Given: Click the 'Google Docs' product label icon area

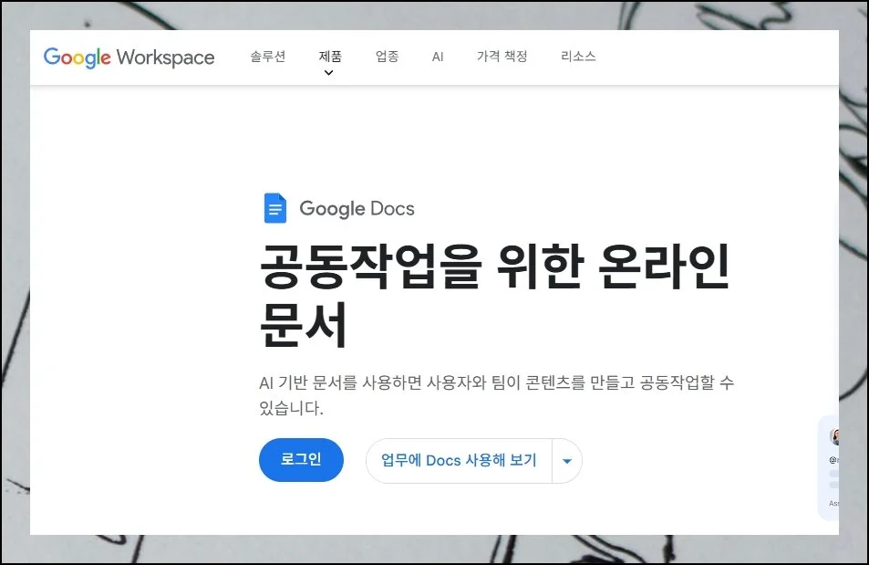Looking at the screenshot, I should pyautogui.click(x=275, y=207).
